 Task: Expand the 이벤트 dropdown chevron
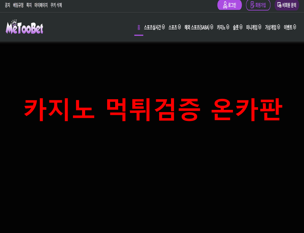[295, 27]
